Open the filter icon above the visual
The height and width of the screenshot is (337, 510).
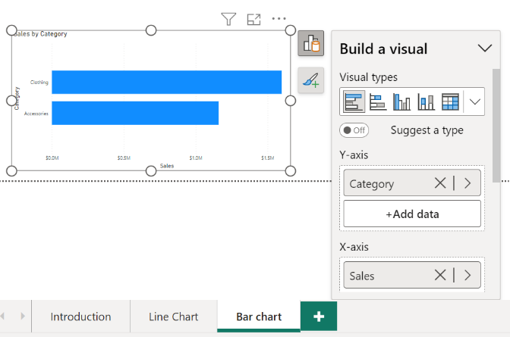point(228,19)
